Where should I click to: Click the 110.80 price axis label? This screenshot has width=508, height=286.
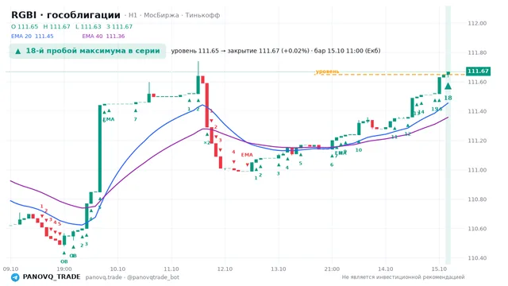click(477, 199)
